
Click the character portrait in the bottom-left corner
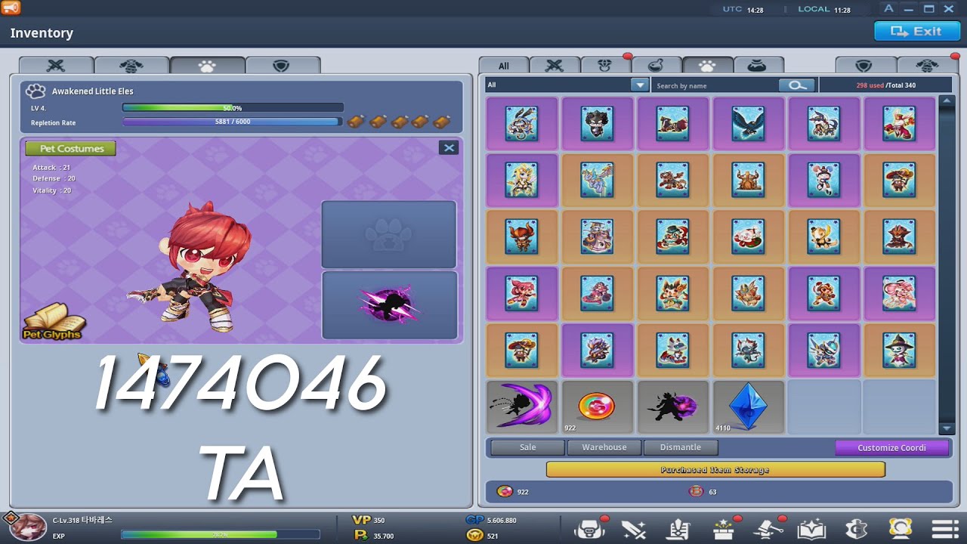click(28, 528)
